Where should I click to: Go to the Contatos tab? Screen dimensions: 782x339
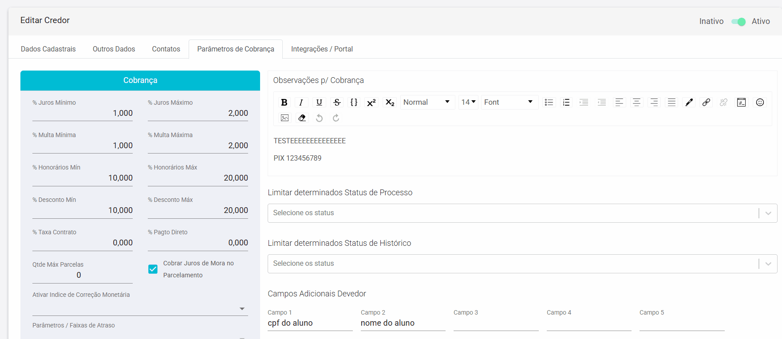(166, 49)
